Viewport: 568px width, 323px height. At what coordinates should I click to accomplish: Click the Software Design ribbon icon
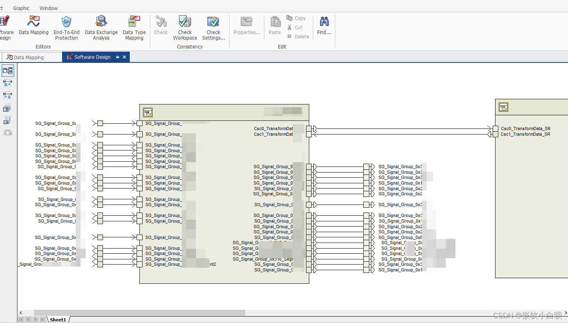tap(5, 28)
